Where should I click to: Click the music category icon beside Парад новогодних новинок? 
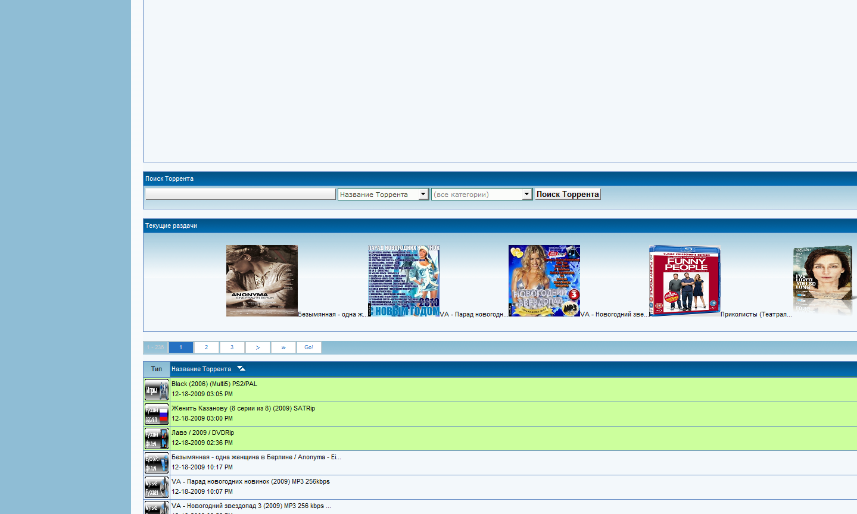(157, 487)
